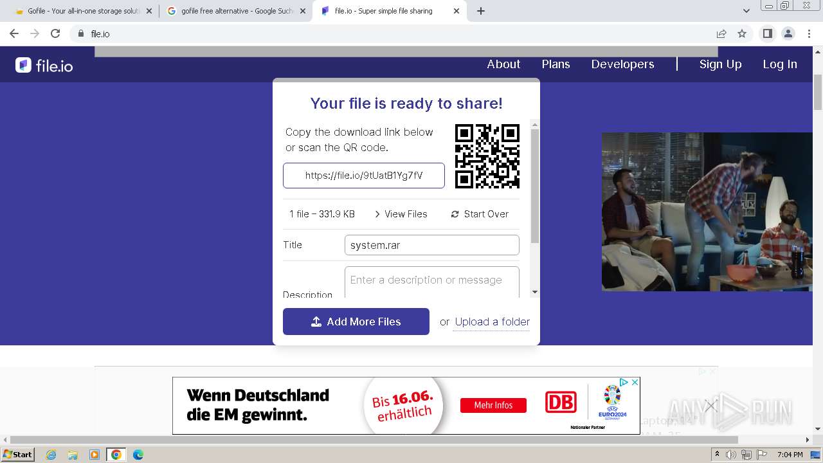
Task: Click the 'Your file is ready to share!' heading
Action: click(x=406, y=104)
